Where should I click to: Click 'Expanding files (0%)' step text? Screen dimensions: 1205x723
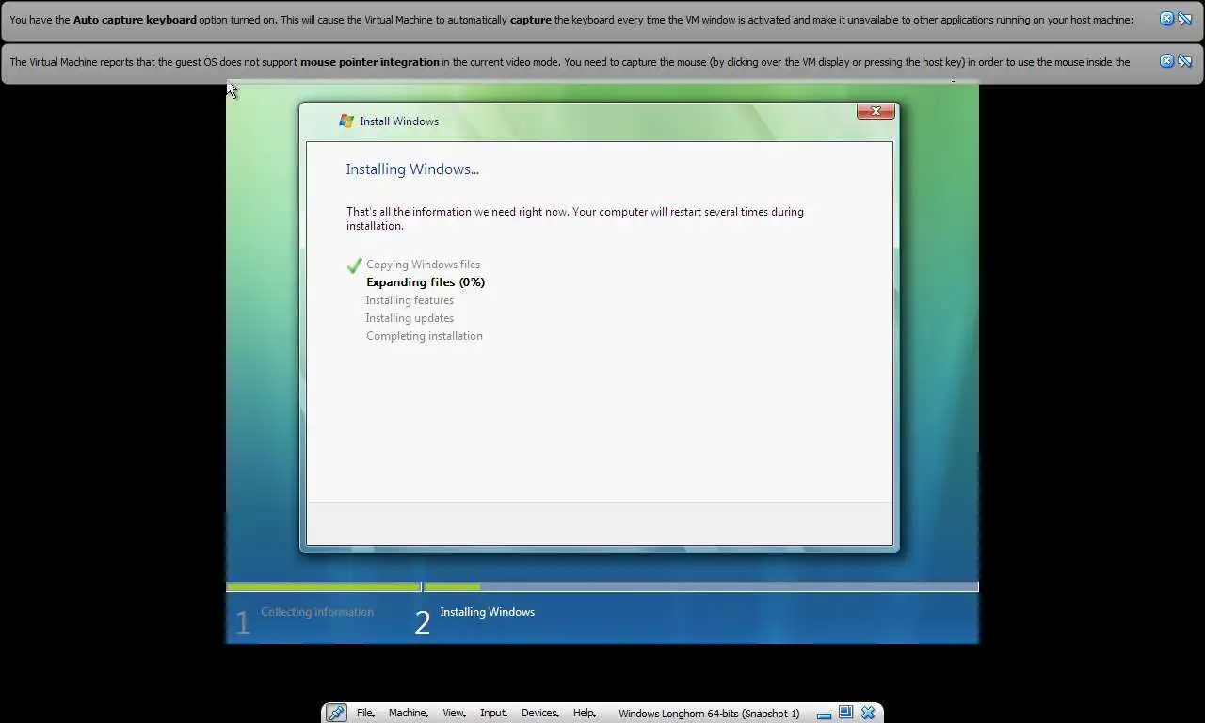pos(426,282)
